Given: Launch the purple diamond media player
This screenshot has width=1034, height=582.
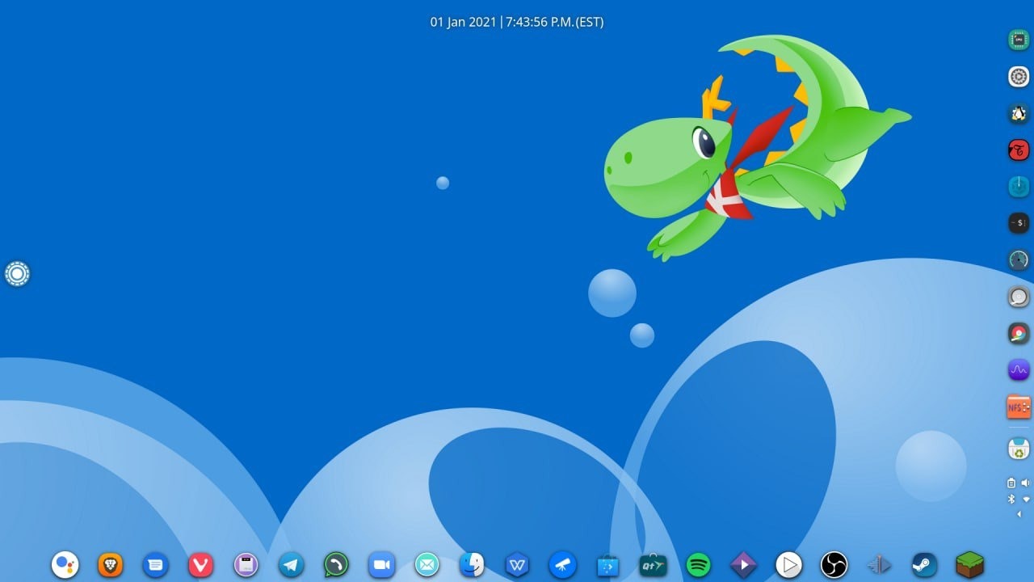Looking at the screenshot, I should click(x=743, y=564).
